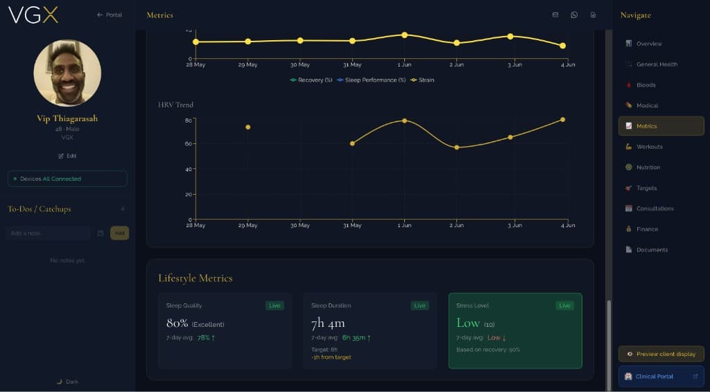Image resolution: width=710 pixels, height=392 pixels.
Task: Open Consultations in the navigation
Action: (x=661, y=208)
